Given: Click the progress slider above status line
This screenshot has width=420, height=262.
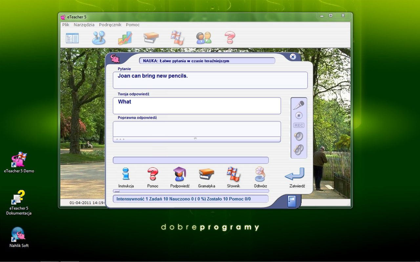Looking at the screenshot, I should coord(191,191).
